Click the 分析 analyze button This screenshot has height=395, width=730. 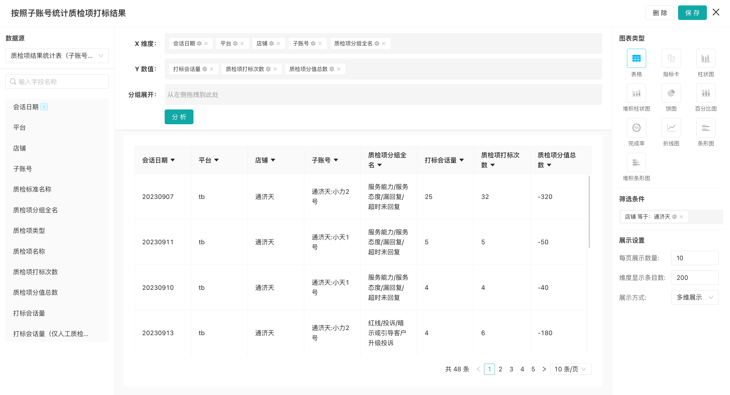[179, 117]
